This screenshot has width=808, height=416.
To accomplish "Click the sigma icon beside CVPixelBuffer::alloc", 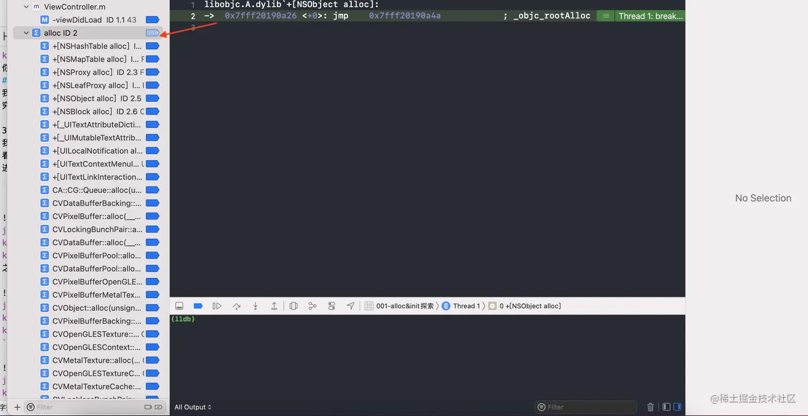I will point(45,216).
